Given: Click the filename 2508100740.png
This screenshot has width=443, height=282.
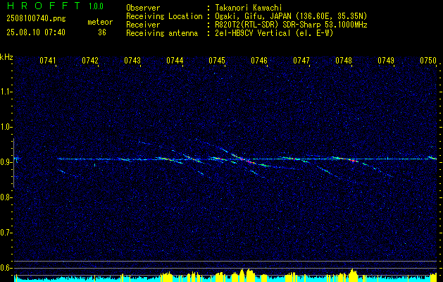Looking at the screenshot, I should 36,19.
